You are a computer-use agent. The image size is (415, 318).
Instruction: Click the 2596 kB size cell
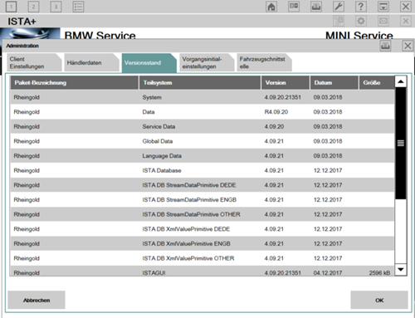click(x=379, y=273)
